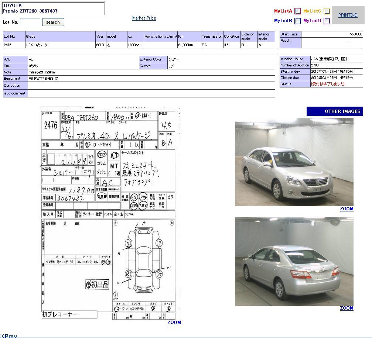Click the red Status message text
The height and width of the screenshot is (338, 372).
click(328, 84)
